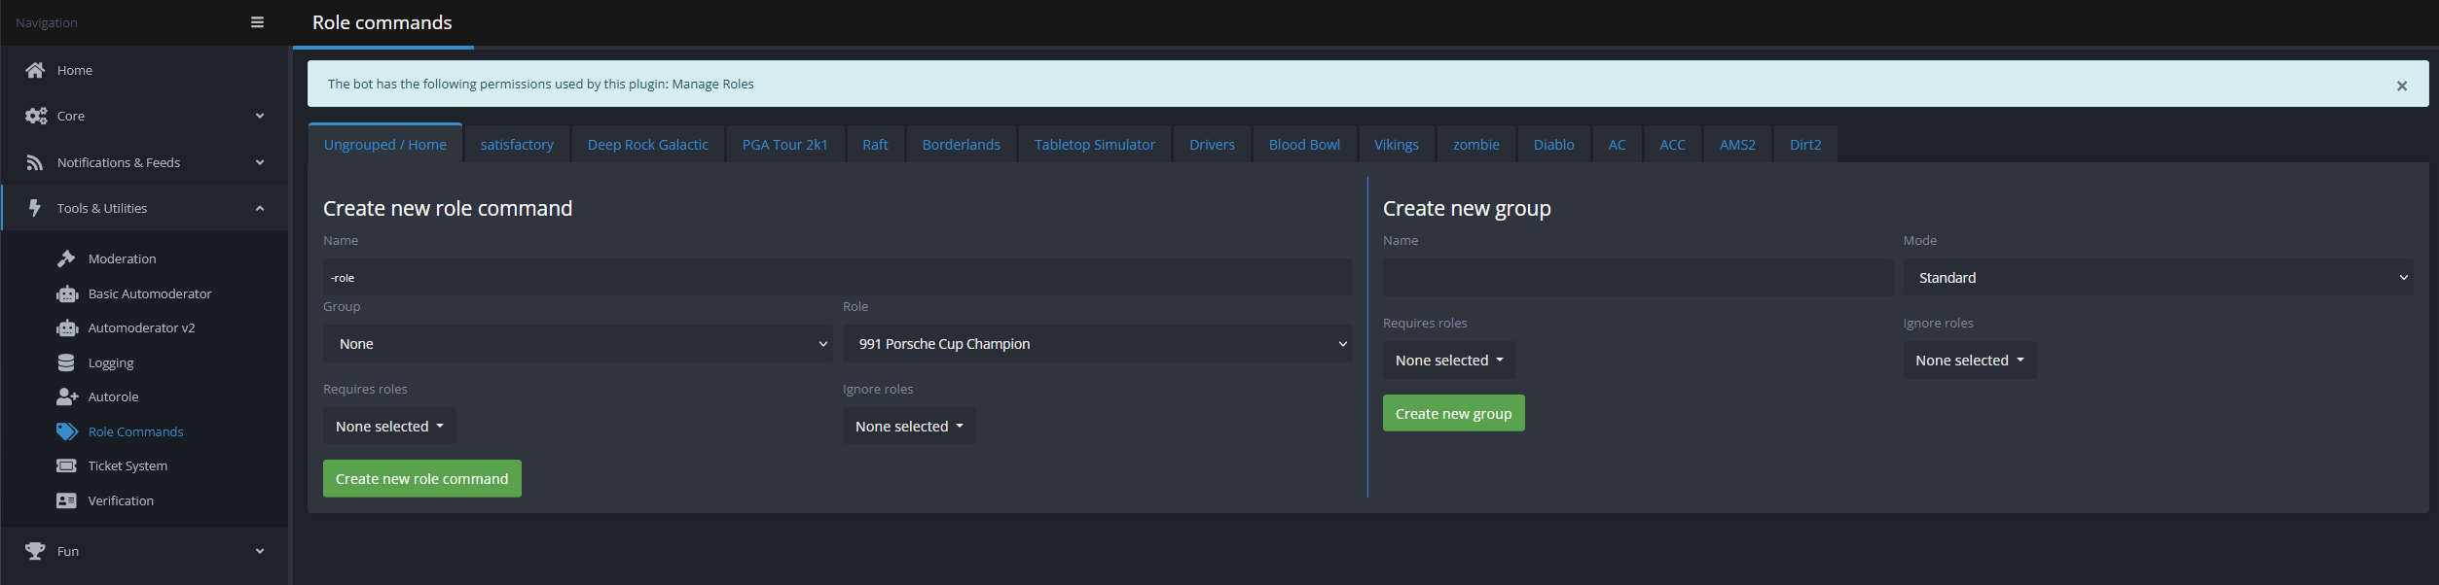Viewport: 2439px width, 585px height.
Task: Switch to the Deep Rock Galactic tab
Action: point(647,145)
